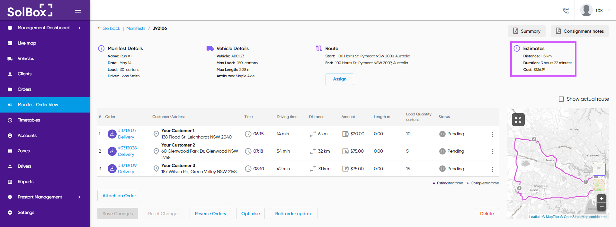This screenshot has width=616, height=227.
Task: Click the phone call icon in header
Action: coord(566,10)
